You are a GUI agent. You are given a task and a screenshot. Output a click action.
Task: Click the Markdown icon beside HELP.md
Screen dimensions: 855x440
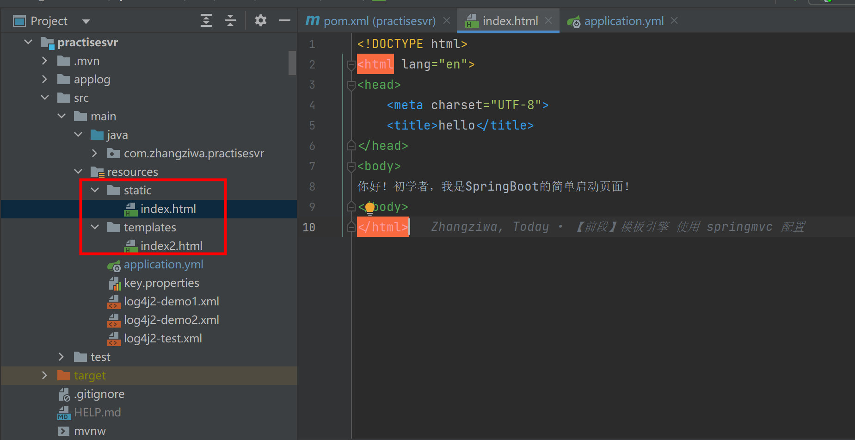pos(64,413)
